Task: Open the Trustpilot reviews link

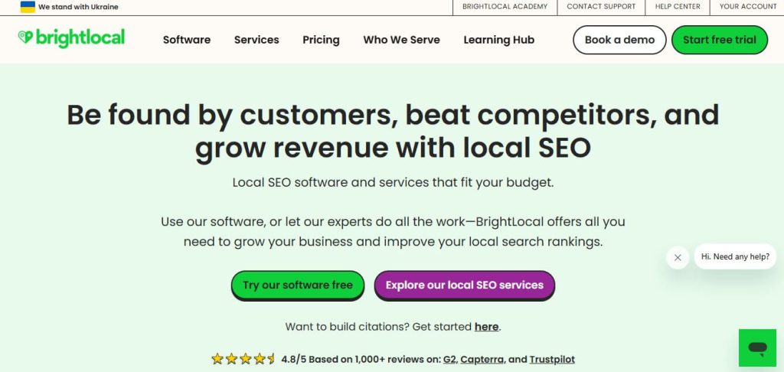Action: tap(553, 359)
